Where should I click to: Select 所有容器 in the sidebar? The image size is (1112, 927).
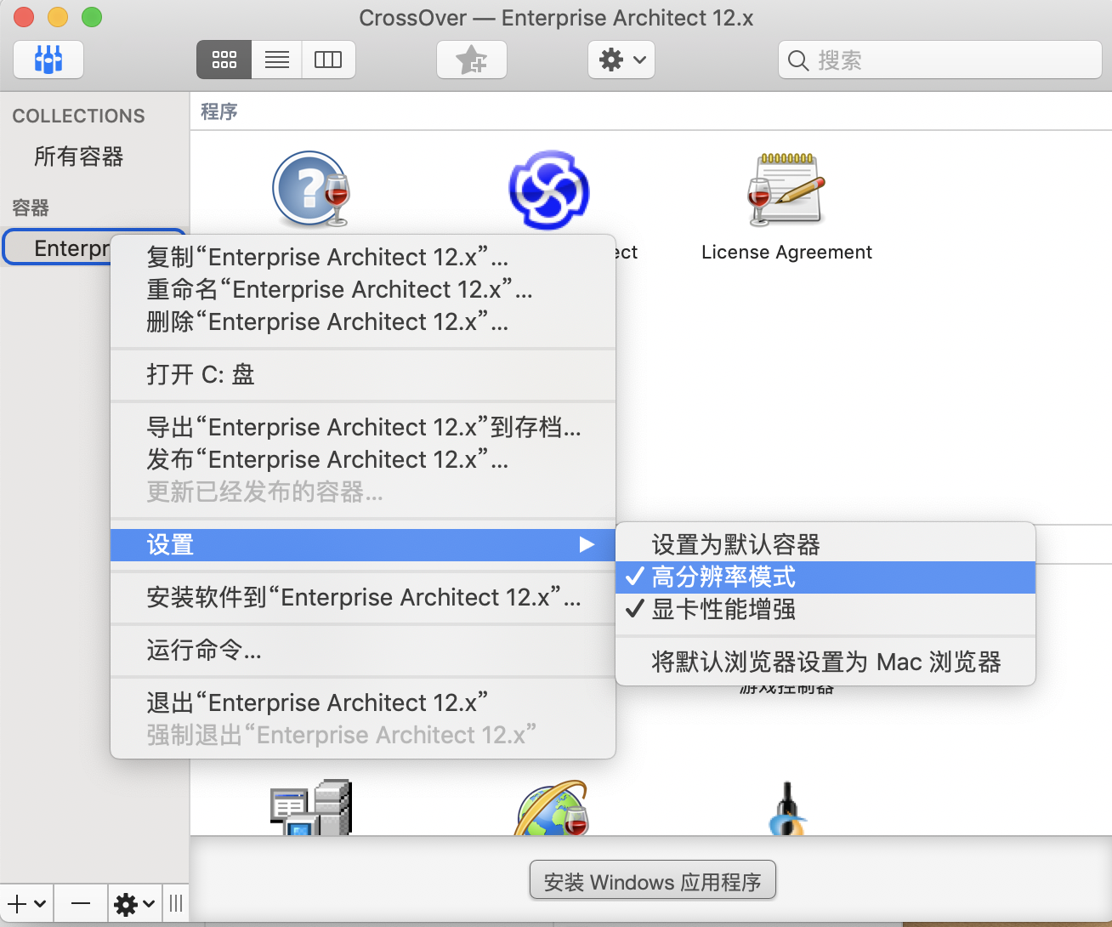click(x=78, y=156)
